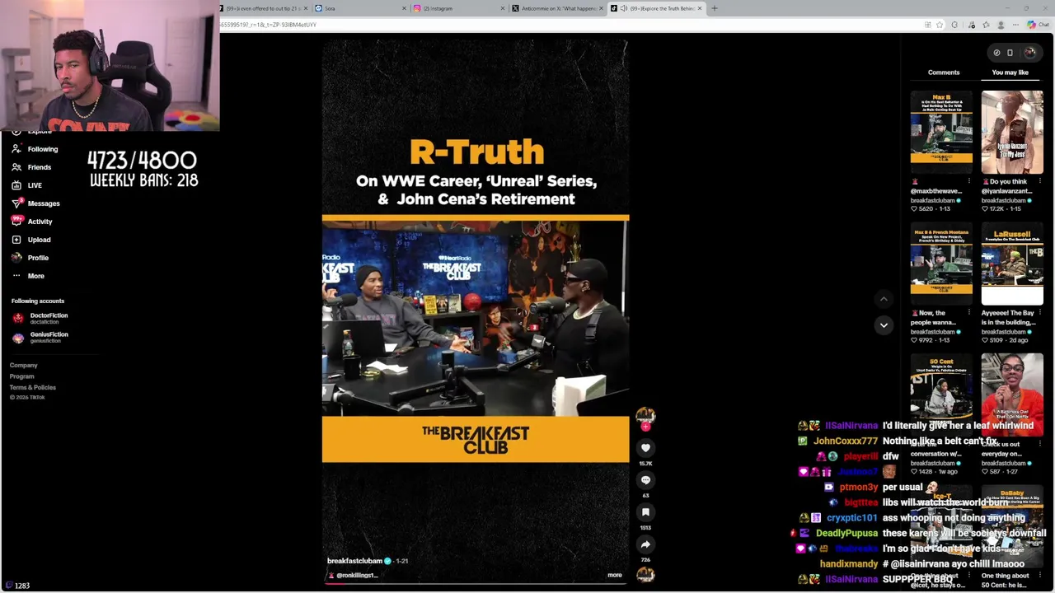1055x593 pixels.
Task: Switch to the You may like tab
Action: [1010, 72]
